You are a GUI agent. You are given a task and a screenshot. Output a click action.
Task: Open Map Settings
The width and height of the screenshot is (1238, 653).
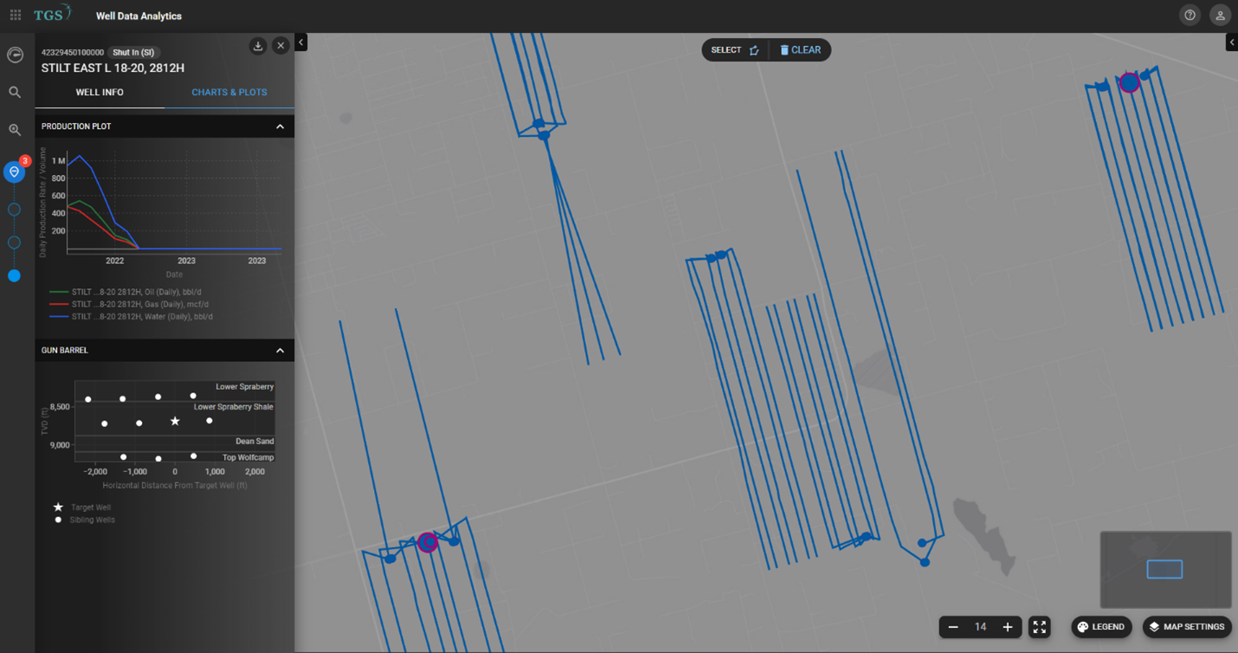(1187, 627)
